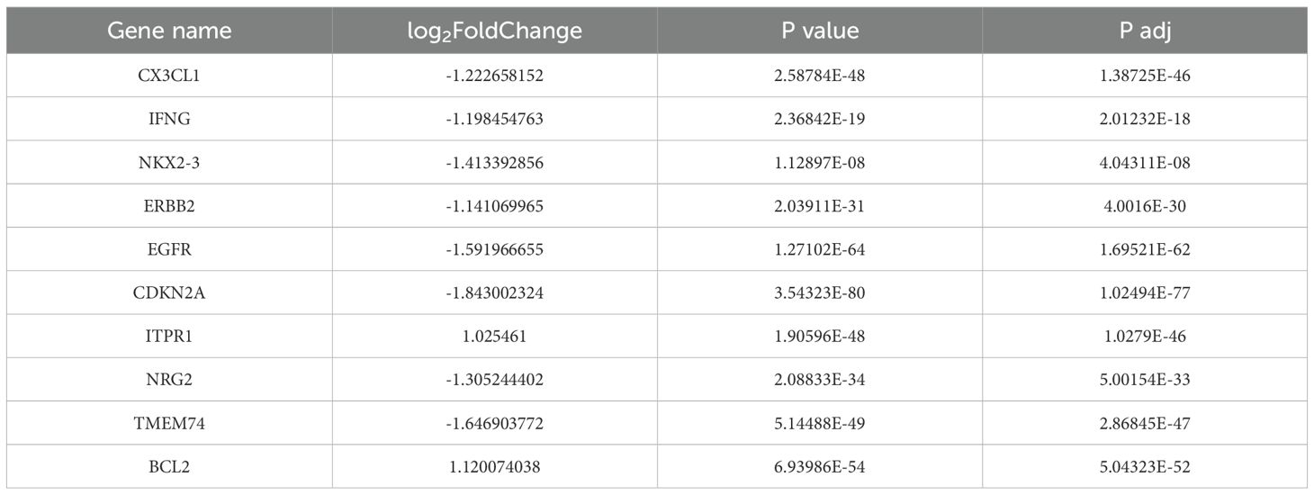Click the ERBB2 gene name
This screenshot has width=1314, height=495.
[x=169, y=206]
